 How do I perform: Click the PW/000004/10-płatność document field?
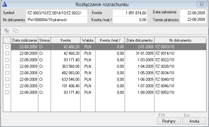(x=57, y=20)
